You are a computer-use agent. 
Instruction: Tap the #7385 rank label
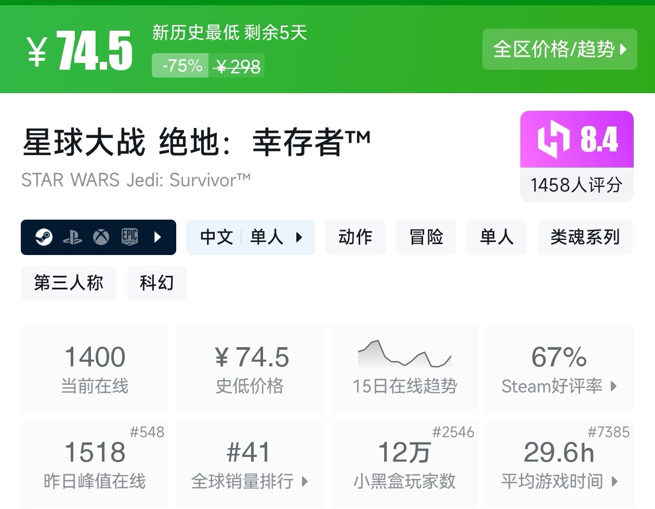coord(609,432)
